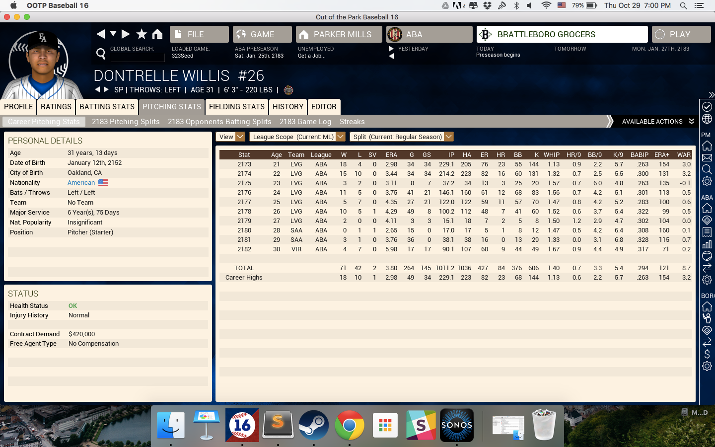Screen dimensions: 715x447
Task: Expand the League Scope dropdown
Action: (297, 137)
